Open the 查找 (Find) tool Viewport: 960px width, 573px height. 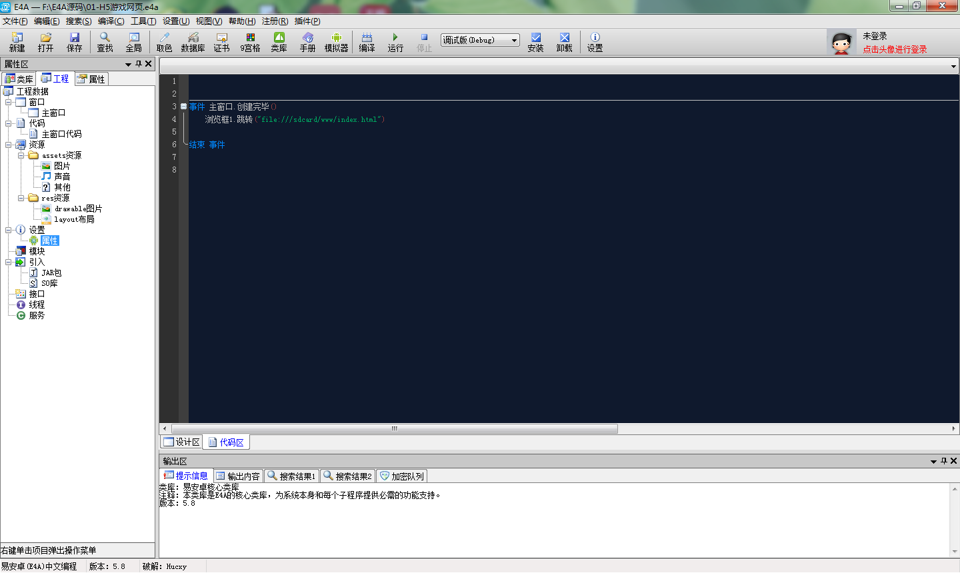point(105,42)
